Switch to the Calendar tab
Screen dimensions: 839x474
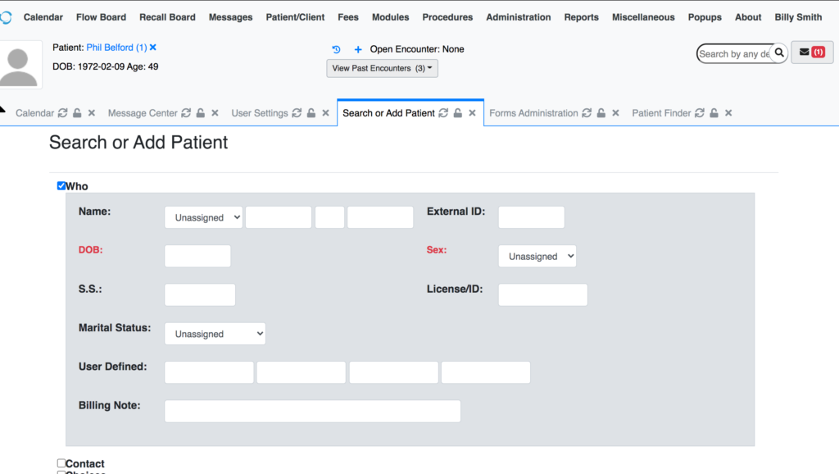coord(34,113)
